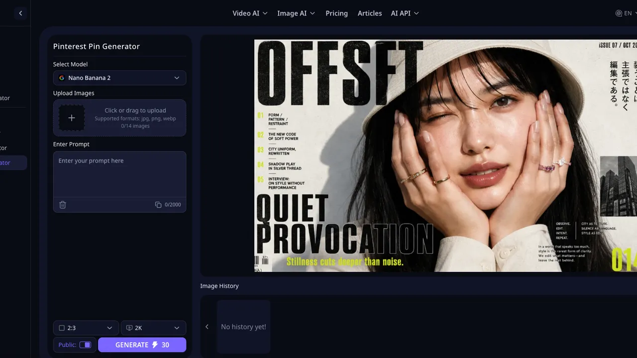Go to the Pricing page
This screenshot has width=637, height=358.
coord(337,13)
